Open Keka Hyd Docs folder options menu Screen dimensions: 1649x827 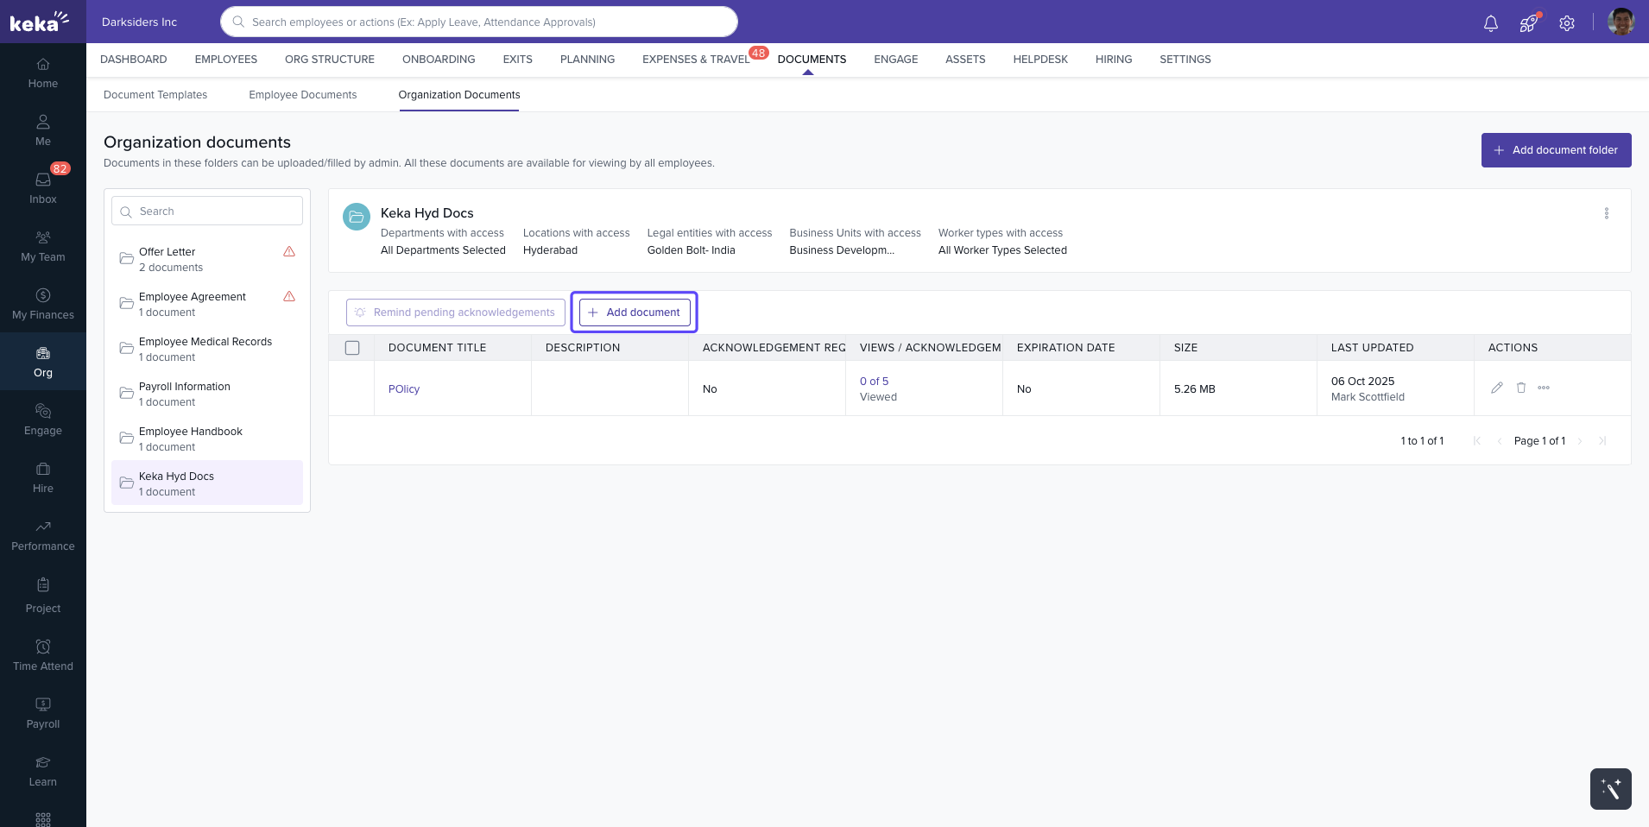pos(1606,213)
